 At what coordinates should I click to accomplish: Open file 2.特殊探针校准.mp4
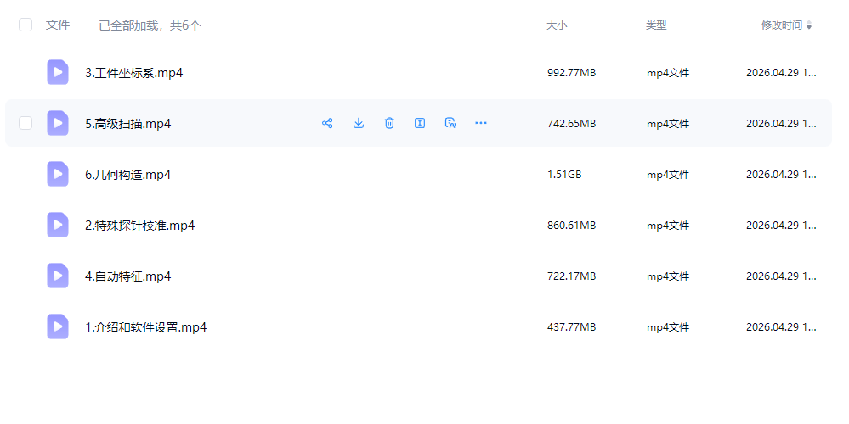click(139, 226)
